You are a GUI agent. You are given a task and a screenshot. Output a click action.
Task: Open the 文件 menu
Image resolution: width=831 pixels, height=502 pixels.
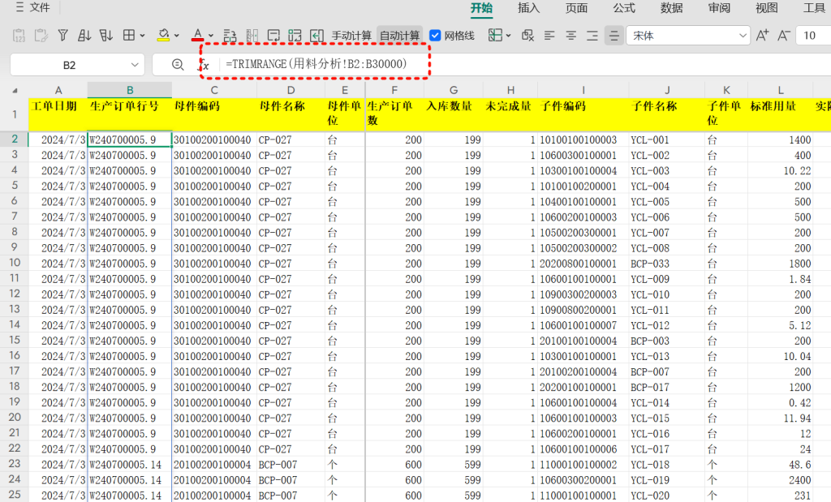40,7
